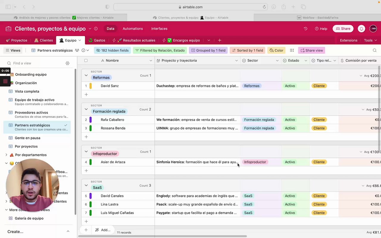Open Sorted by 1 field

click(x=247, y=50)
